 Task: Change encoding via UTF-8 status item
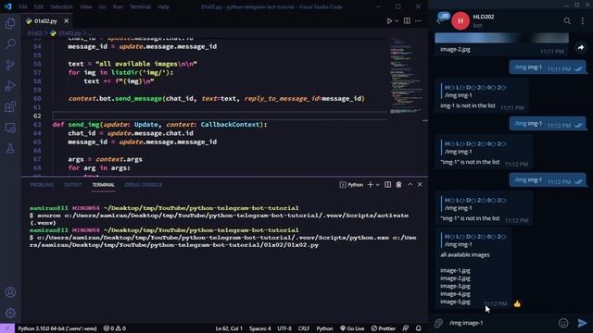(284, 328)
